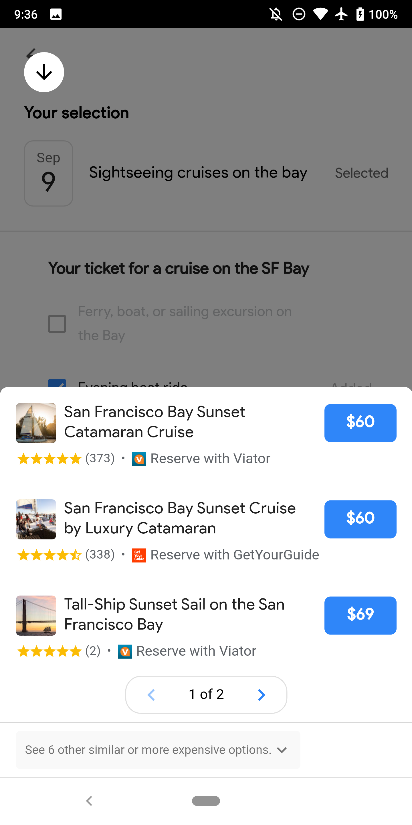Tap the sailboat thumbnail of Catamaran Cruise
The image size is (412, 825).
(x=36, y=423)
